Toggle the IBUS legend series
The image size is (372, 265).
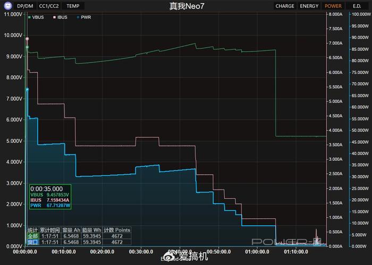coord(60,17)
